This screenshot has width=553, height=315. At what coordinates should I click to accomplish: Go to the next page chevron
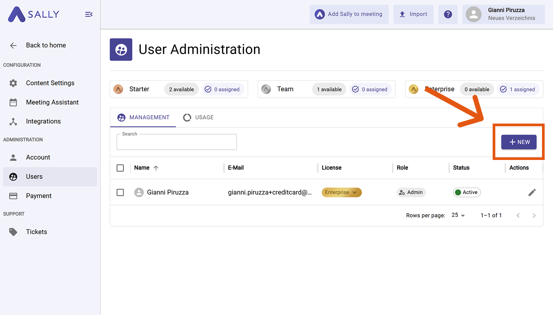[534, 215]
